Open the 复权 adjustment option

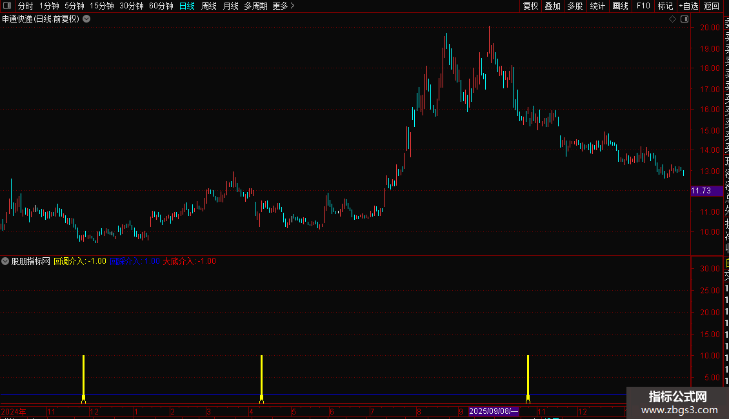[530, 6]
